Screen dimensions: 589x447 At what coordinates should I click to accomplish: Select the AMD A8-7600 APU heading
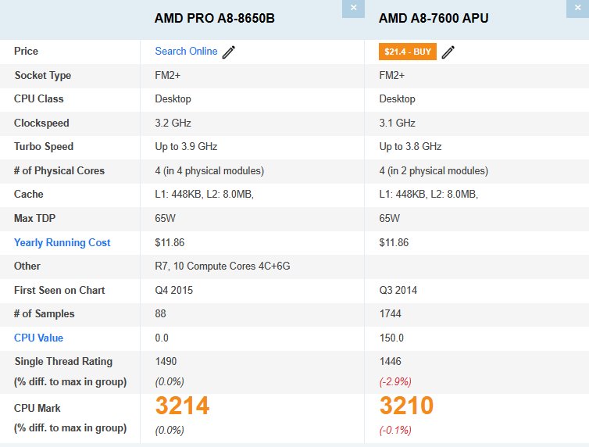click(434, 18)
